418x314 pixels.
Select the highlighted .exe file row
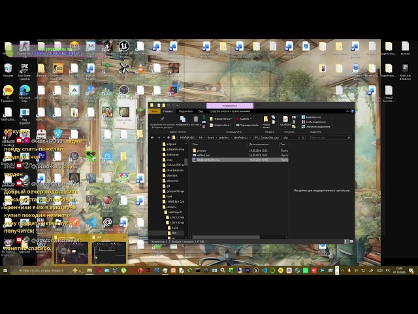240,160
